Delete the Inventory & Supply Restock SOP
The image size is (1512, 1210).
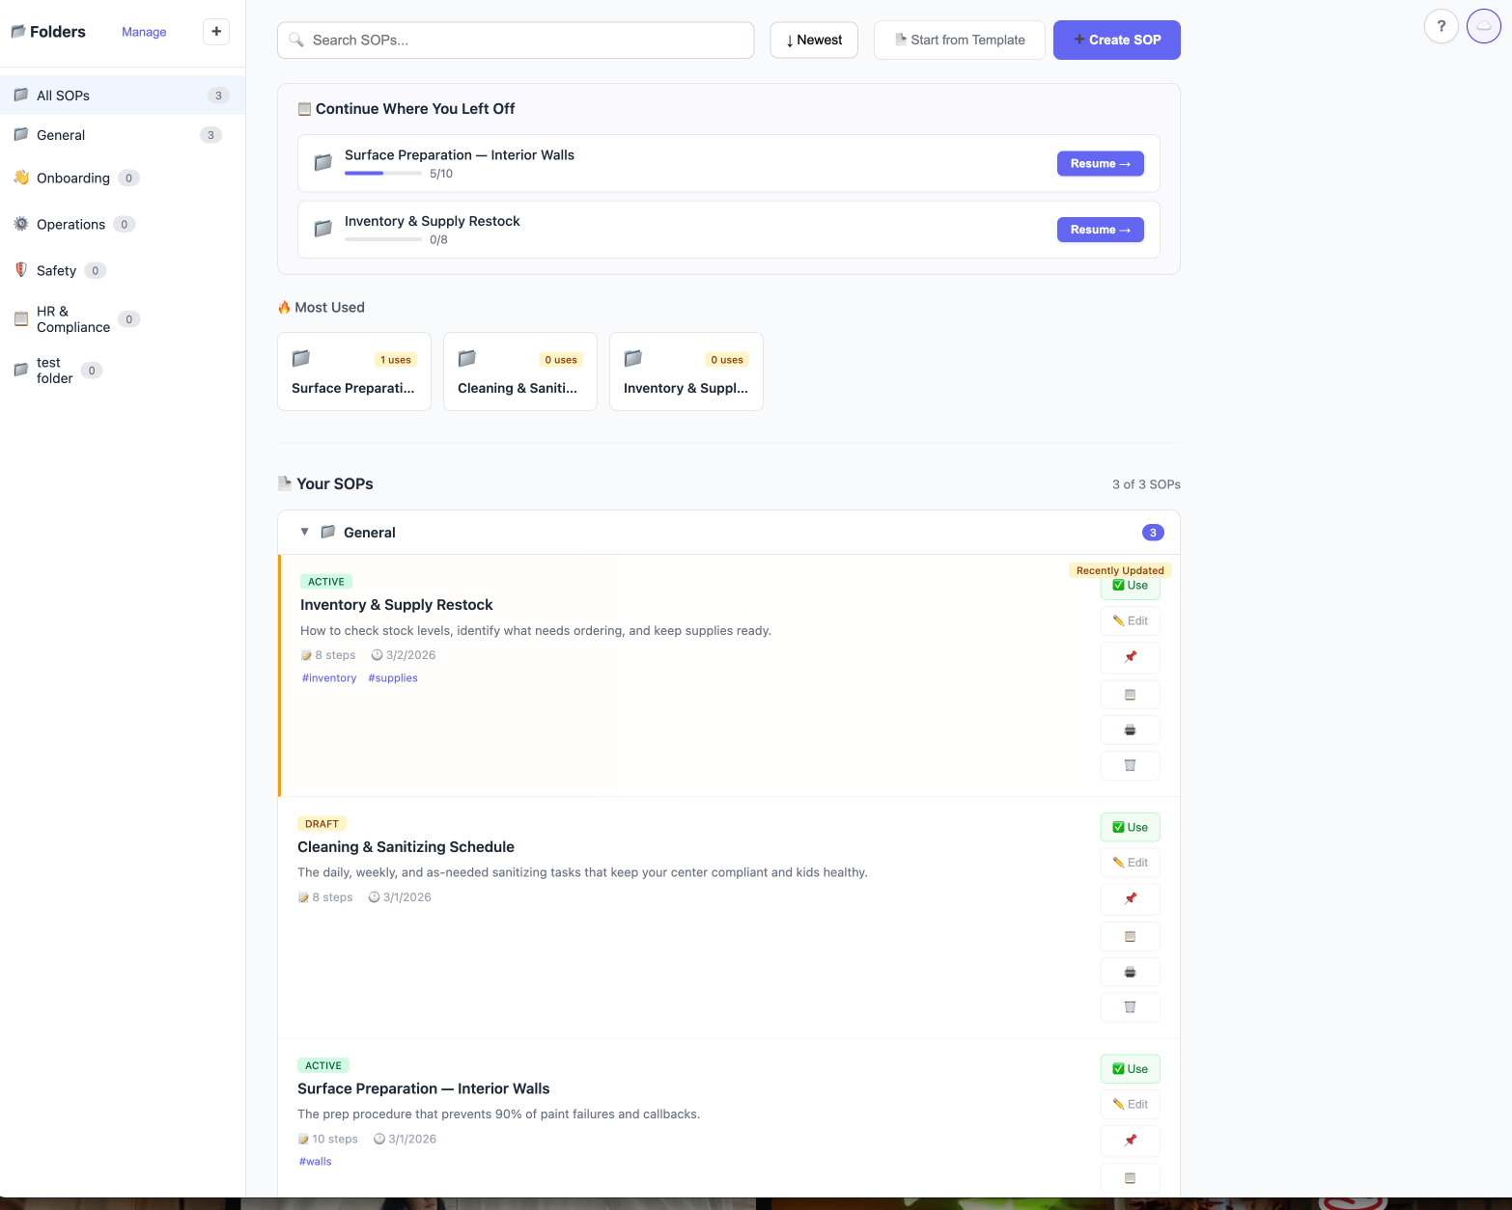(x=1130, y=765)
